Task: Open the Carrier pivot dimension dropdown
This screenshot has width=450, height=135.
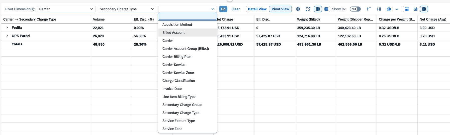Action: point(66,9)
